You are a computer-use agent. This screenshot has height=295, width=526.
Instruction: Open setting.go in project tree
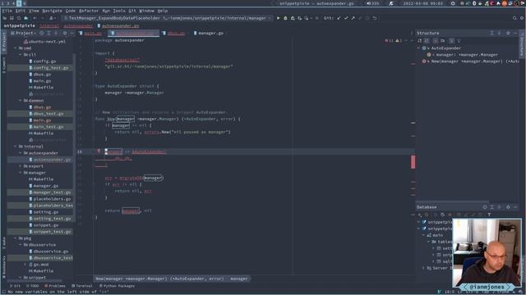point(46,212)
